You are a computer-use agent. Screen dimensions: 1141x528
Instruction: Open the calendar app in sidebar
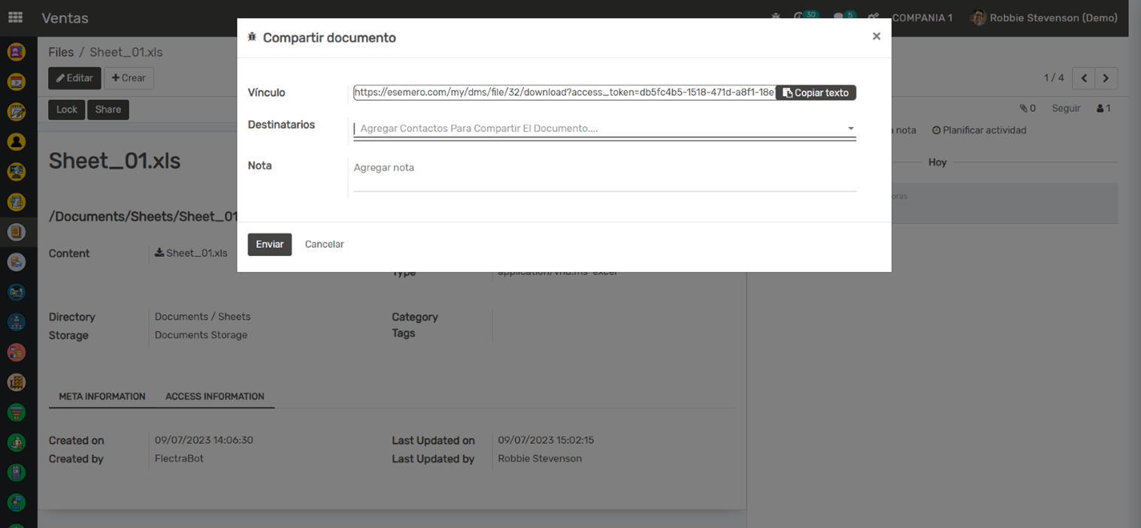point(17,82)
